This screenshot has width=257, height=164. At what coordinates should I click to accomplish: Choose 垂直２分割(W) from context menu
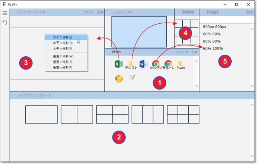click(x=62, y=56)
